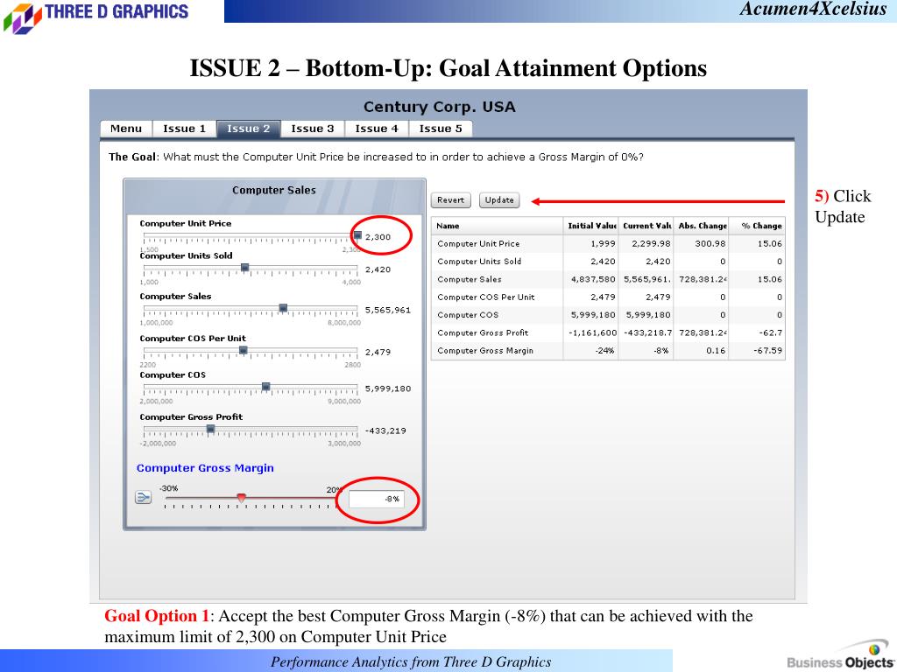Click the % Change column header
Image resolution: width=897 pixels, height=672 pixels.
(757, 226)
